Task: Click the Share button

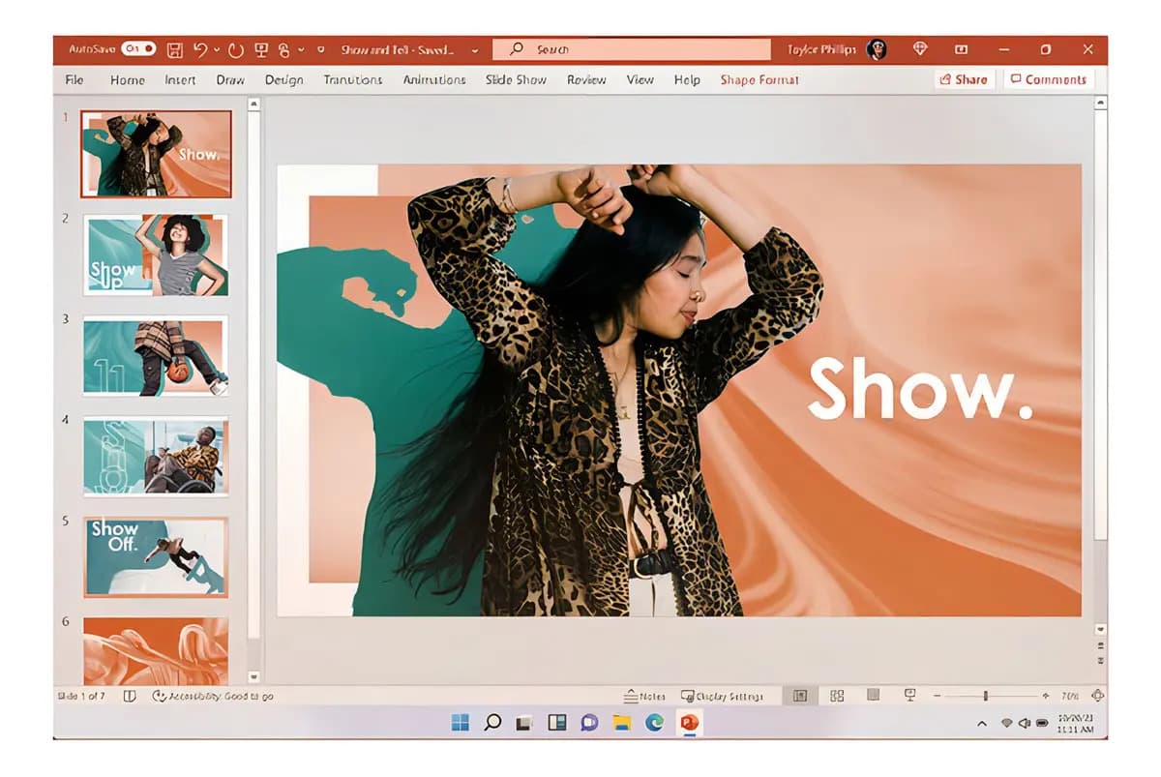Action: (x=963, y=79)
